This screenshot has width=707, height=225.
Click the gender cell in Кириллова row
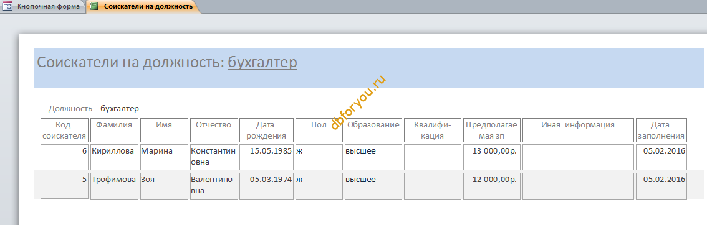[319, 157]
